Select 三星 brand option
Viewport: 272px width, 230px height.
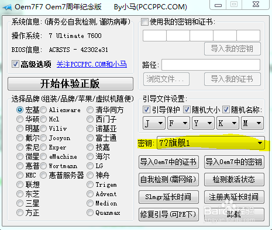coord(20,203)
